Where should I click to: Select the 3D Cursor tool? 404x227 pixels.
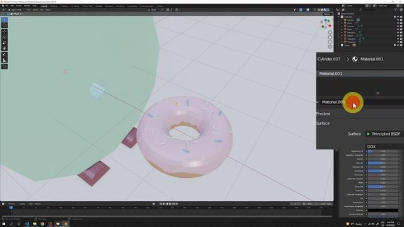coord(4,25)
